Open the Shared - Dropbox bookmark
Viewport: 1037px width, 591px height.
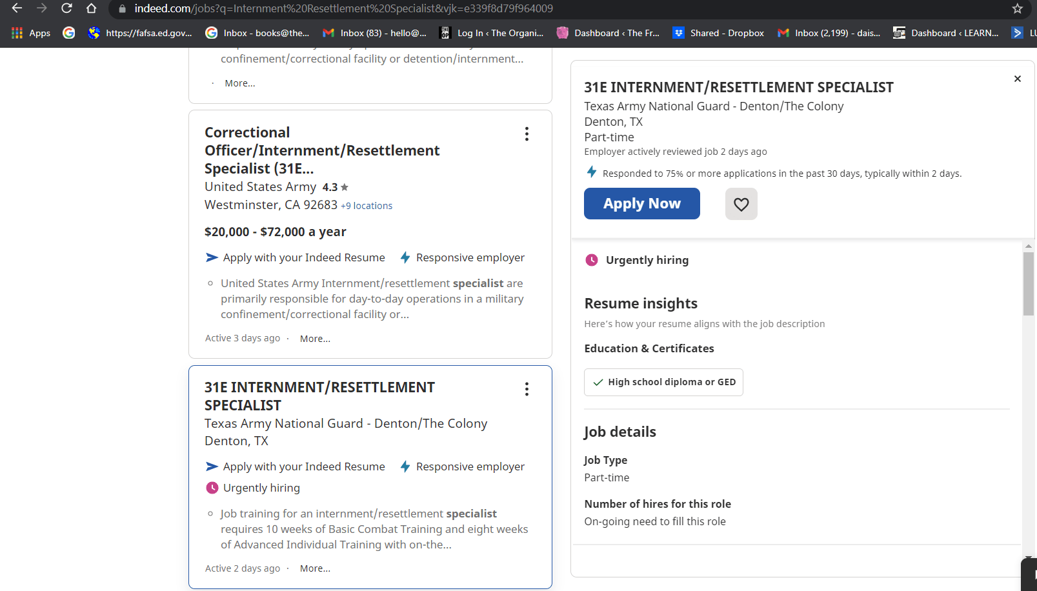718,33
